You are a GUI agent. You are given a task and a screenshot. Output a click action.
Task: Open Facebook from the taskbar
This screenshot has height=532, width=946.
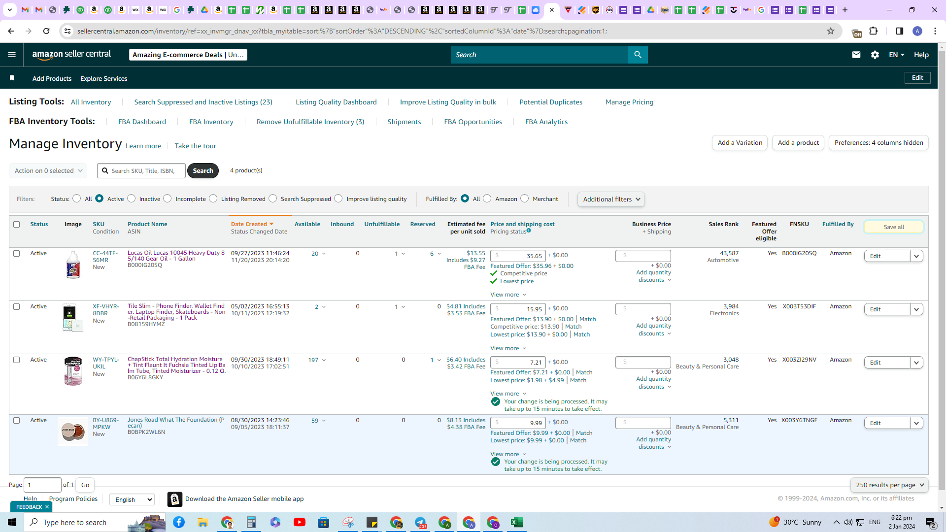coord(179,522)
